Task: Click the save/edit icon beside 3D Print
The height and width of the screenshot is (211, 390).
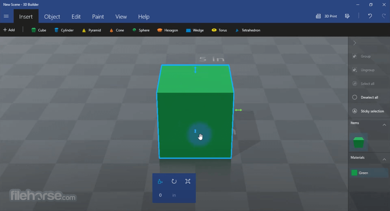Action: [347, 16]
